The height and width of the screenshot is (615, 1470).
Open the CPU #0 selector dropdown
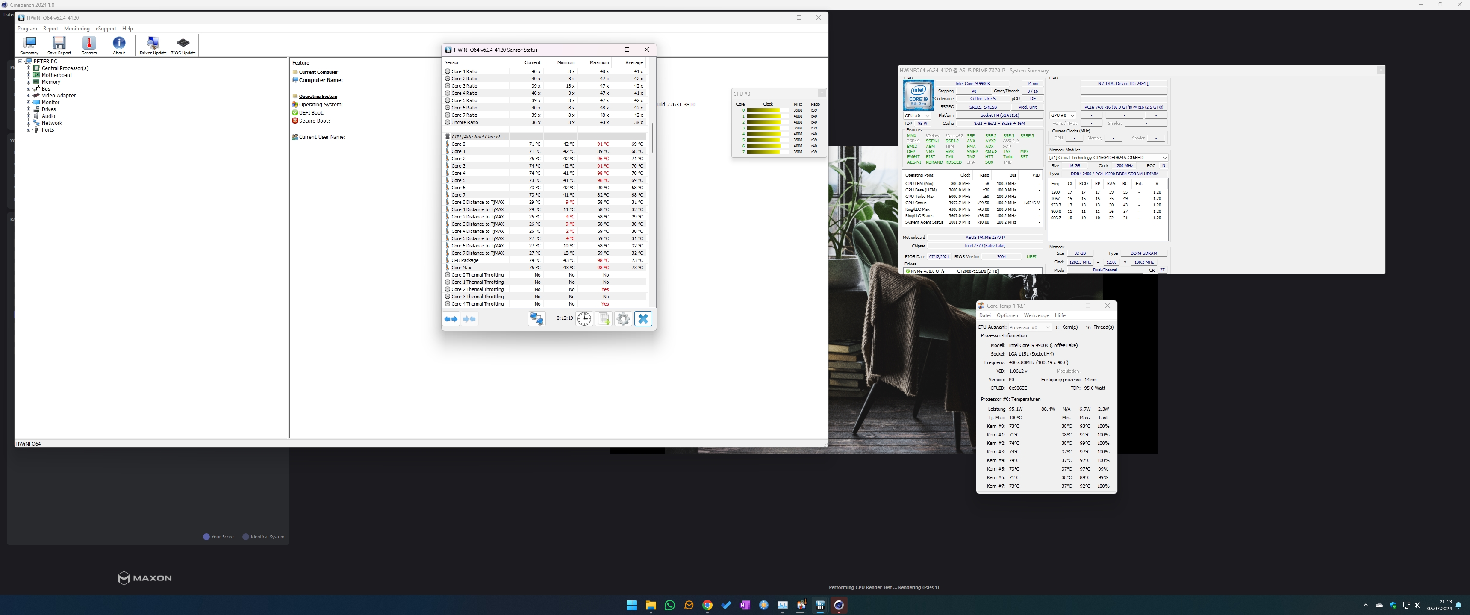coord(917,115)
